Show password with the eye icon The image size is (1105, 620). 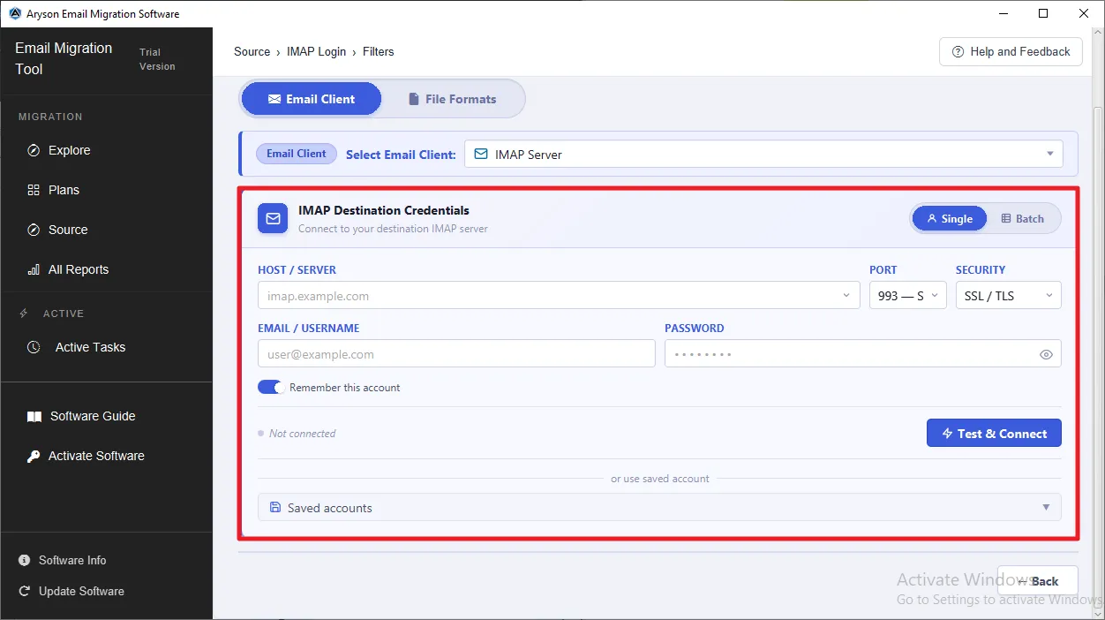pyautogui.click(x=1046, y=355)
